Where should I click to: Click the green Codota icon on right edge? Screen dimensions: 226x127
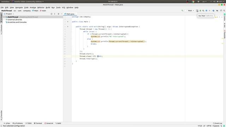(x=225, y=14)
